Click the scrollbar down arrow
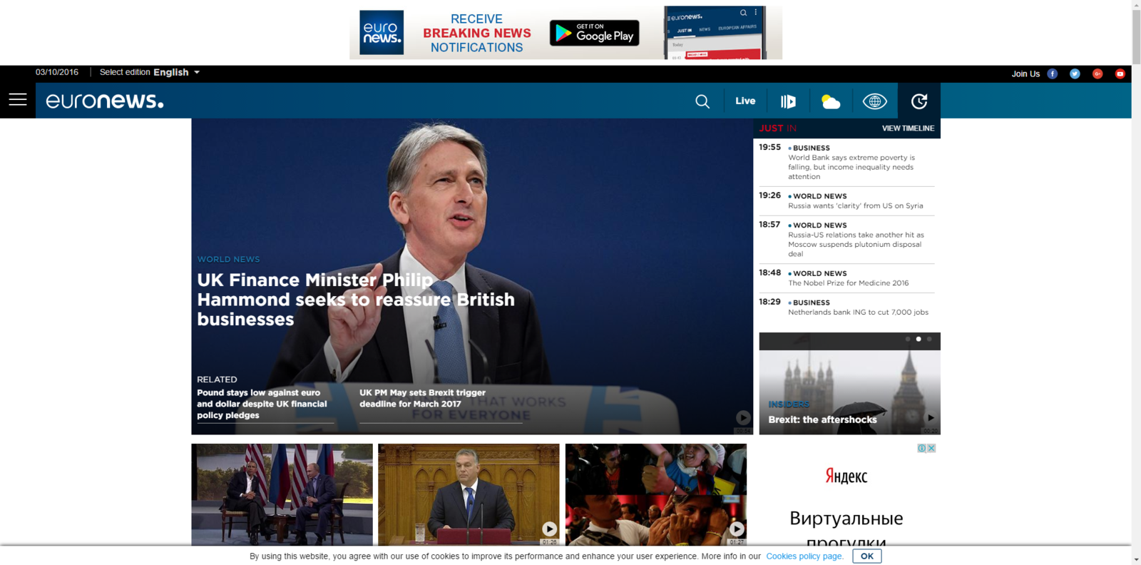Image resolution: width=1141 pixels, height=565 pixels. (x=1136, y=560)
